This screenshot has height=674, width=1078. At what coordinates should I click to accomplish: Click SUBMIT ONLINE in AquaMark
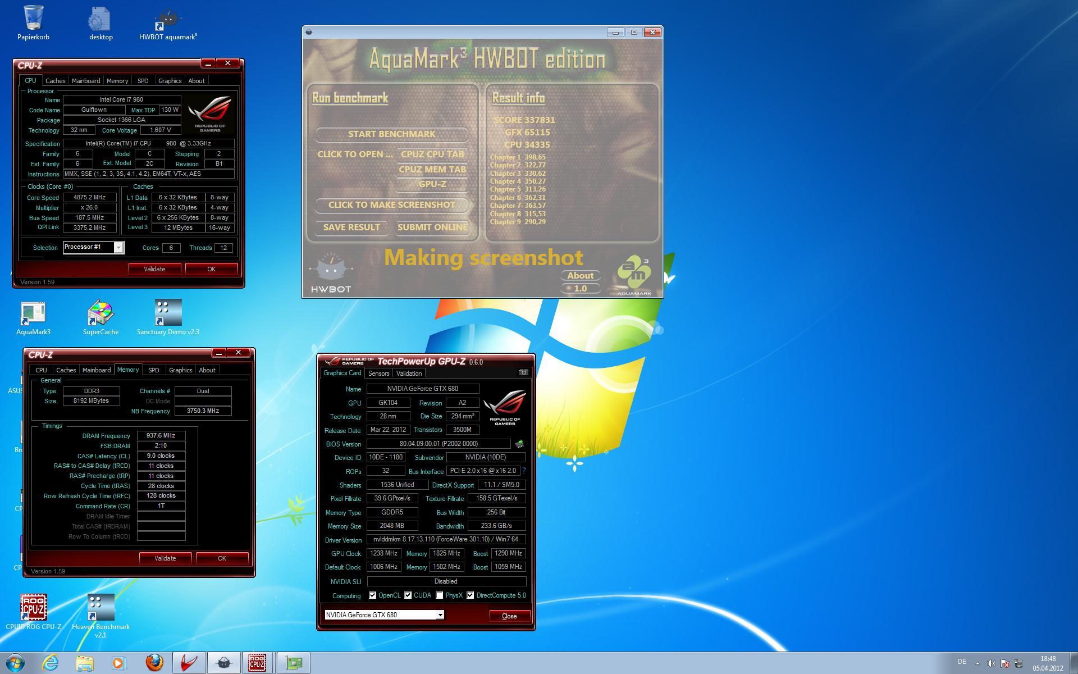(432, 227)
